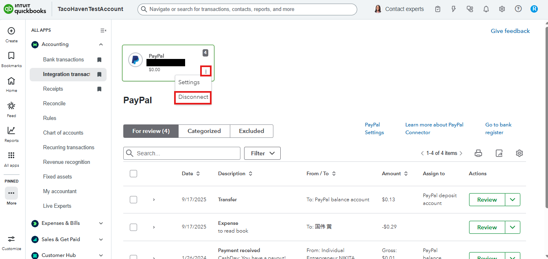Switch to Excluded tab
Viewport: 548px width, 259px height.
point(251,131)
